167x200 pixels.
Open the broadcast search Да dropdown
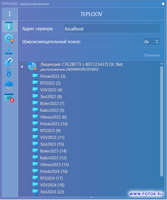pyautogui.click(x=151, y=41)
